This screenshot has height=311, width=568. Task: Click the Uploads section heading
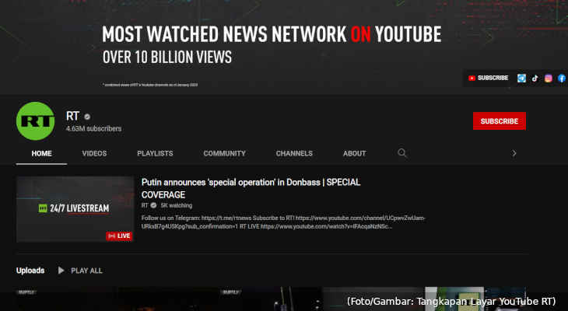point(30,271)
